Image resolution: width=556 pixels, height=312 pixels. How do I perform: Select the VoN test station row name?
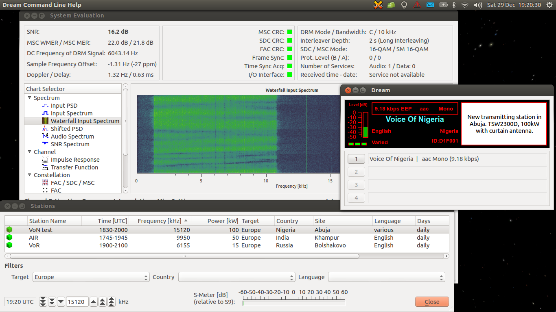point(41,230)
